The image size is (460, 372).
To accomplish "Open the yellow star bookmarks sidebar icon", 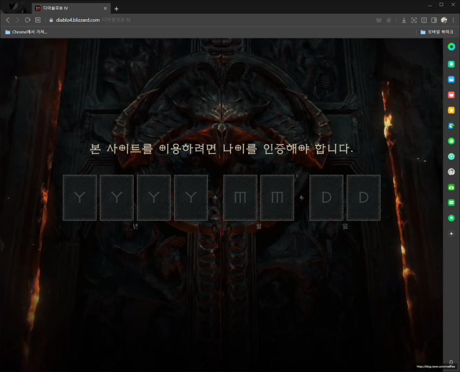I will pos(451,110).
